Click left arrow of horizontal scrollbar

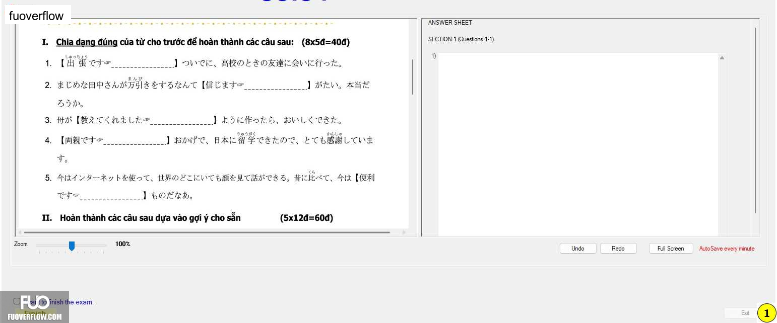click(20, 232)
